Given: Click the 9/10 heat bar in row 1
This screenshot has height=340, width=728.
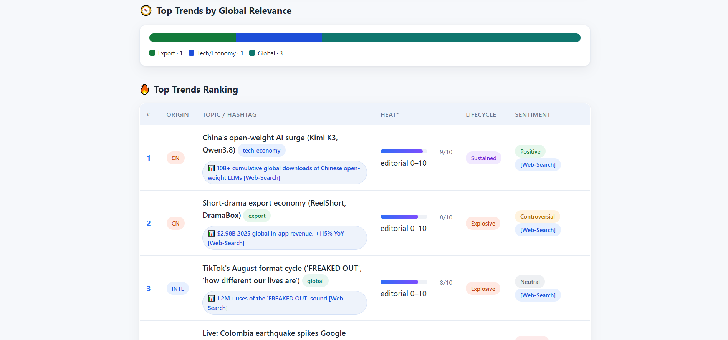Looking at the screenshot, I should [404, 151].
